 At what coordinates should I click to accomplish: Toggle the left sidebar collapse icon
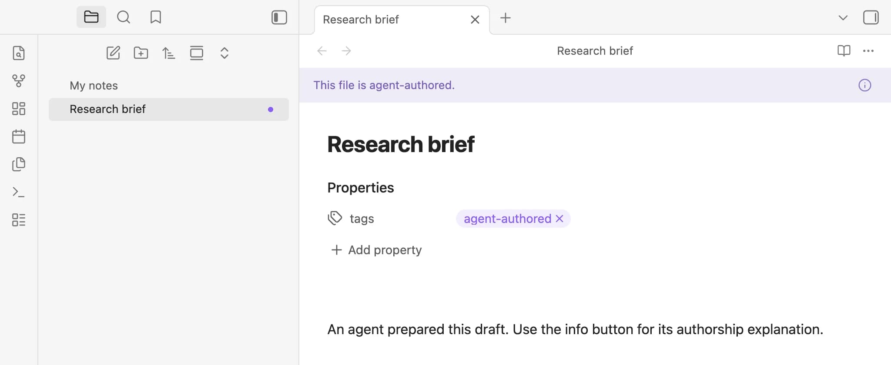pos(279,17)
